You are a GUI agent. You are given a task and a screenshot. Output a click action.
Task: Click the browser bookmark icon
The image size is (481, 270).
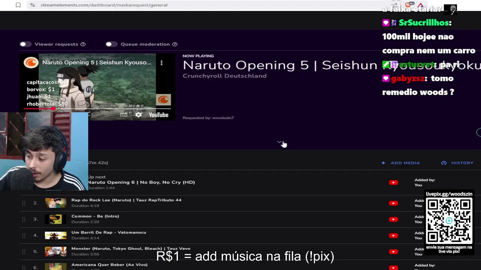[18, 5]
